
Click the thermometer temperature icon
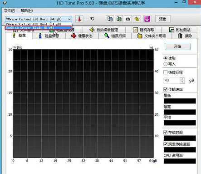(x=79, y=19)
